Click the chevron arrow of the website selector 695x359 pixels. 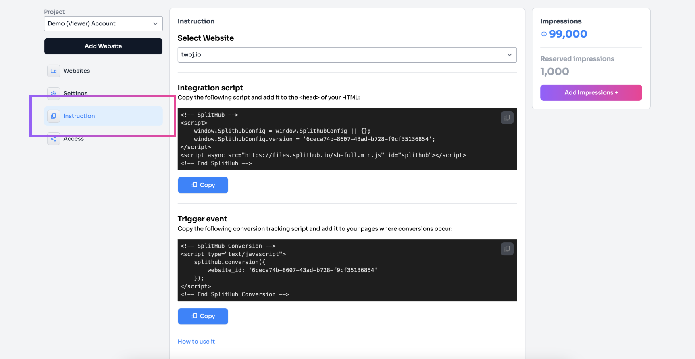tap(510, 55)
